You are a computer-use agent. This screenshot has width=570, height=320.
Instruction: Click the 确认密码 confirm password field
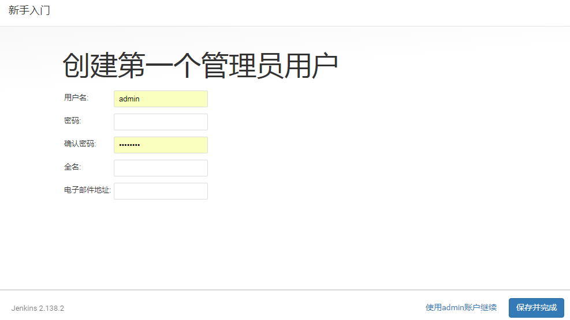(x=161, y=145)
